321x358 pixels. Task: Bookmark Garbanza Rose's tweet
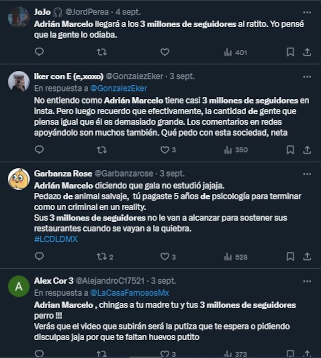click(290, 257)
